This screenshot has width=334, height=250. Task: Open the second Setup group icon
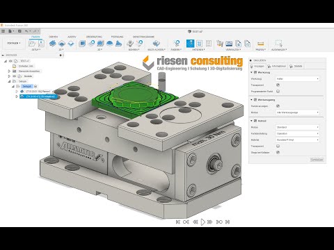(x=41, y=43)
